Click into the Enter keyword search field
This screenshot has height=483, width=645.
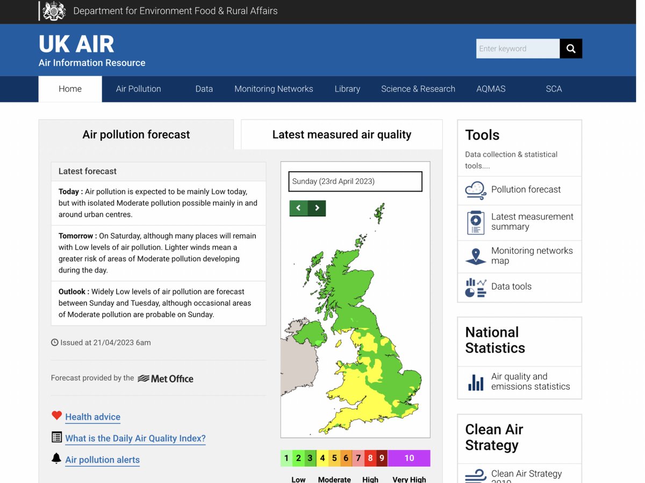click(518, 48)
